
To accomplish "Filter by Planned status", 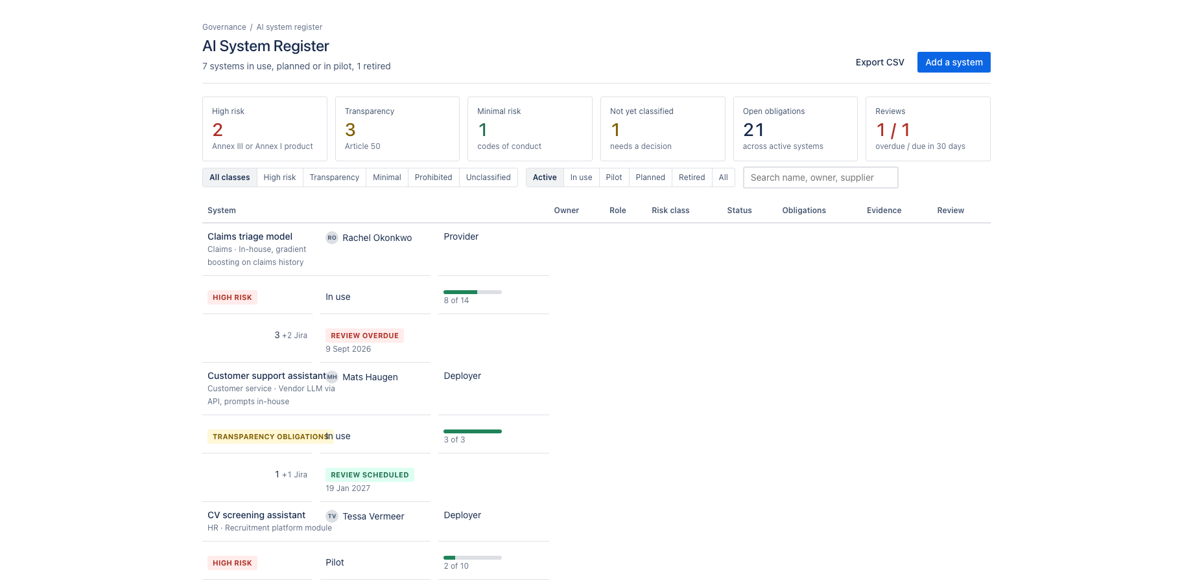I will (x=650, y=177).
